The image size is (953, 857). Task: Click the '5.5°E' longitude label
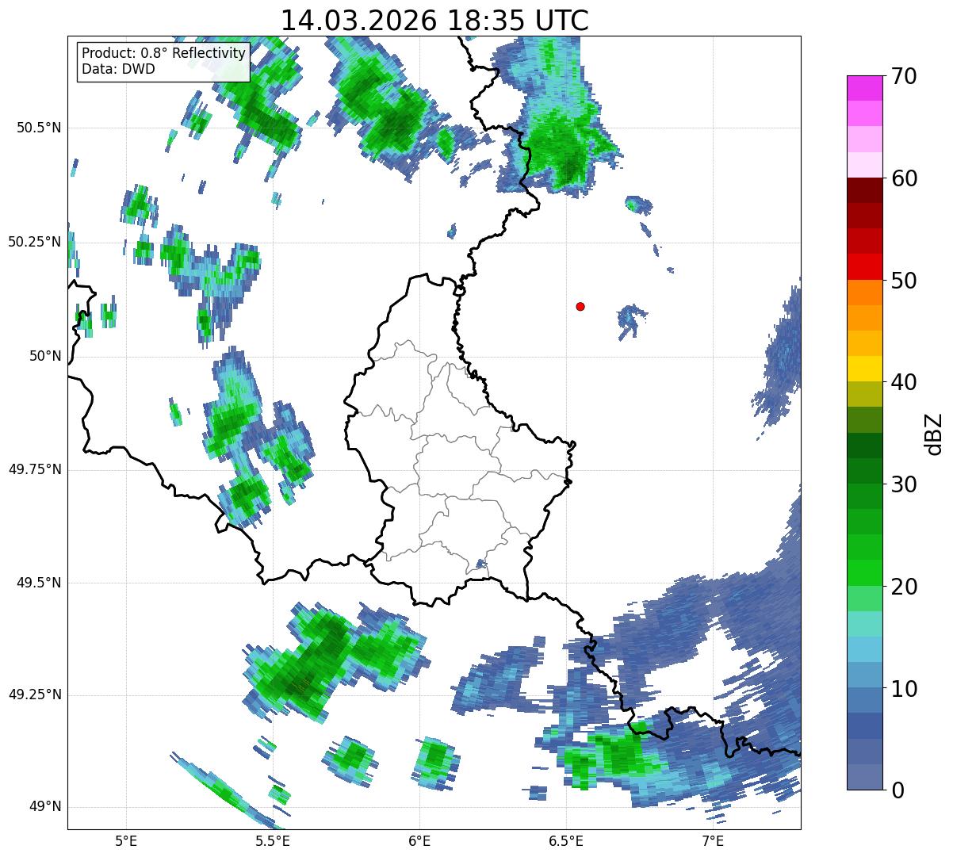[273, 840]
